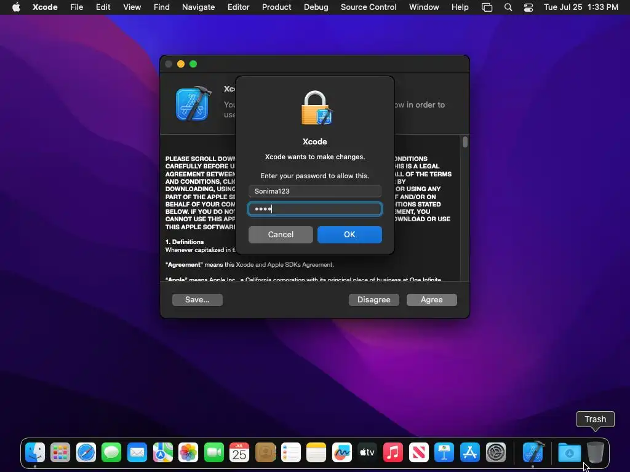Open Reminders app in dock
The width and height of the screenshot is (630, 472).
[290, 452]
